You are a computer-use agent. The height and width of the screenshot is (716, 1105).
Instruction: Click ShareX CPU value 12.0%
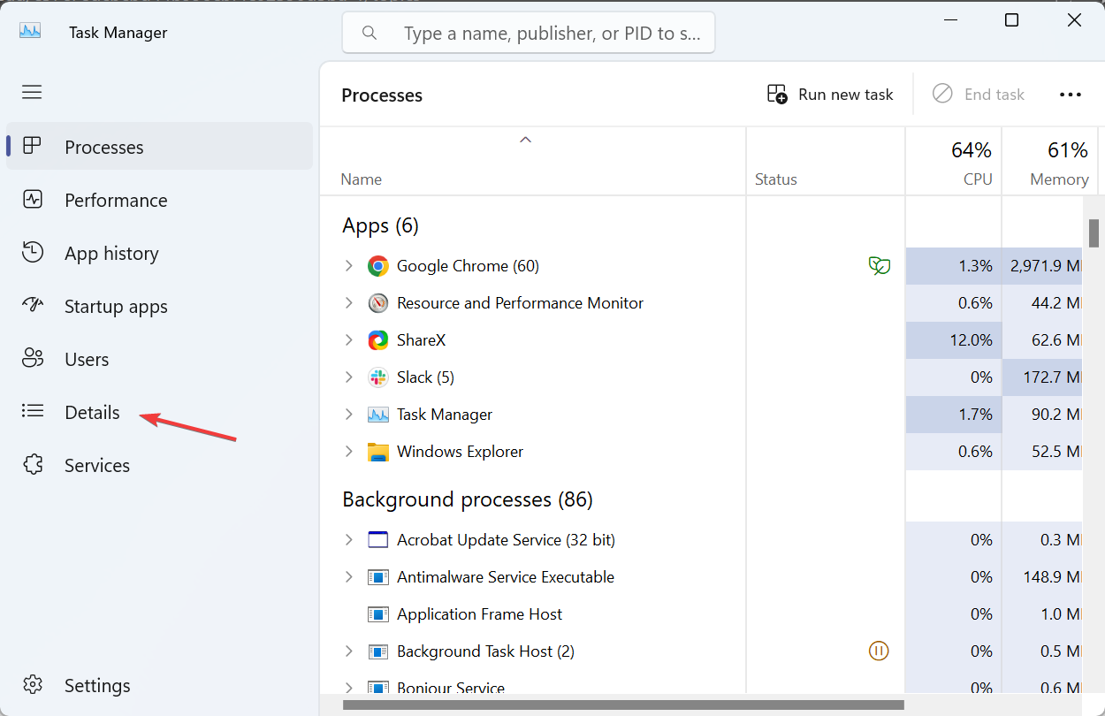972,340
